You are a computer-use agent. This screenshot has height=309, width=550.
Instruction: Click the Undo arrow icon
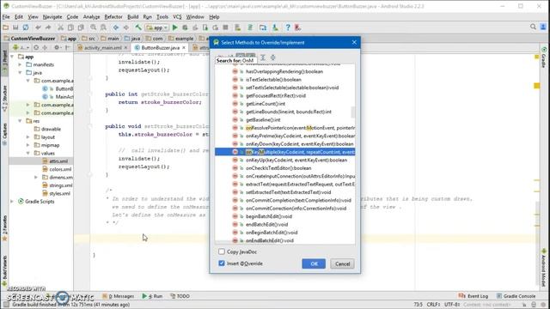pyautogui.click(x=38, y=27)
